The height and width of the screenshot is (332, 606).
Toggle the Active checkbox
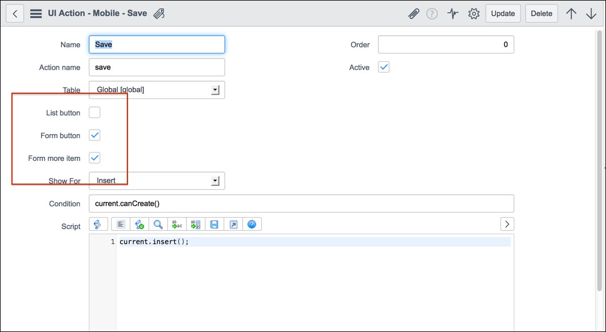pyautogui.click(x=384, y=67)
